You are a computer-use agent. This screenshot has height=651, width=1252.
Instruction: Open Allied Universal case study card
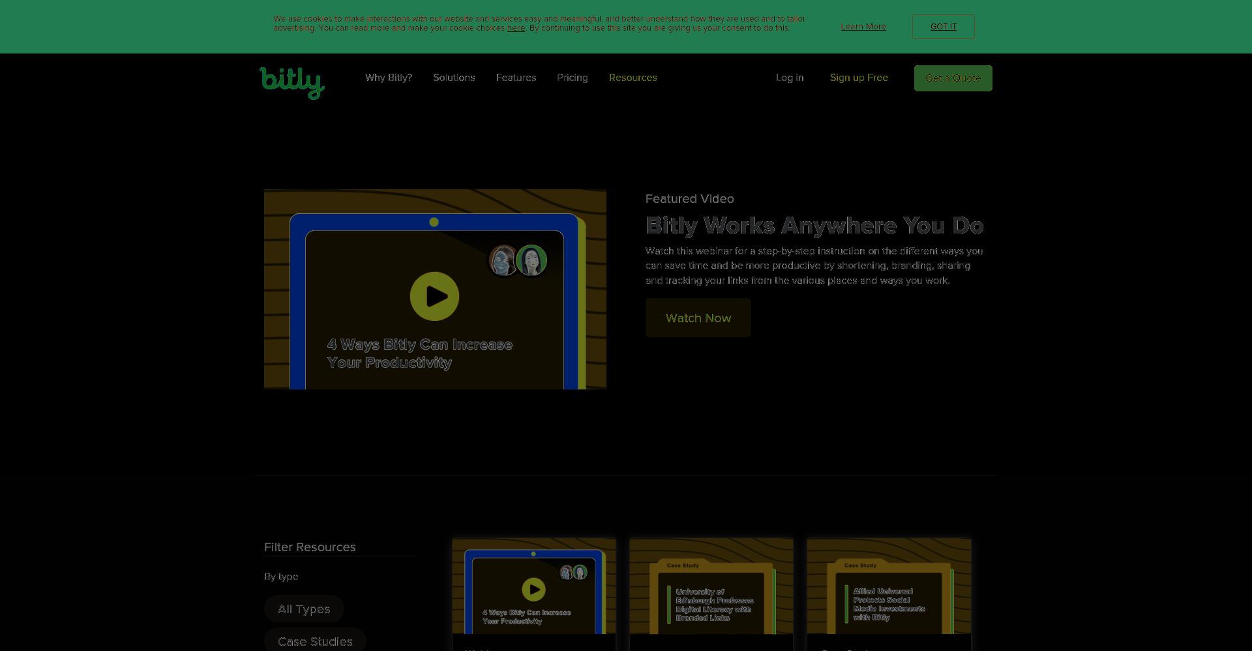point(889,594)
